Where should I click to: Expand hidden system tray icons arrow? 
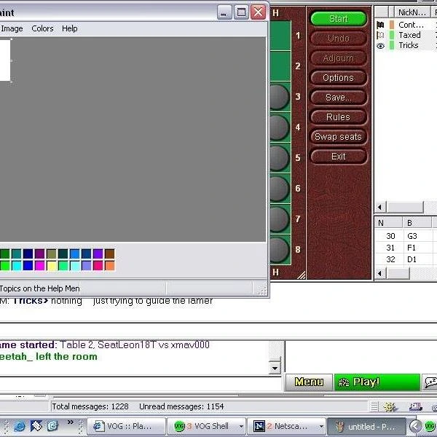pos(416,426)
